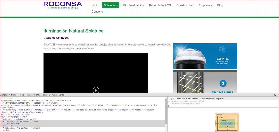Switch to the Network DevTools tab
The image size is (279, 132).
(x=12, y=95)
